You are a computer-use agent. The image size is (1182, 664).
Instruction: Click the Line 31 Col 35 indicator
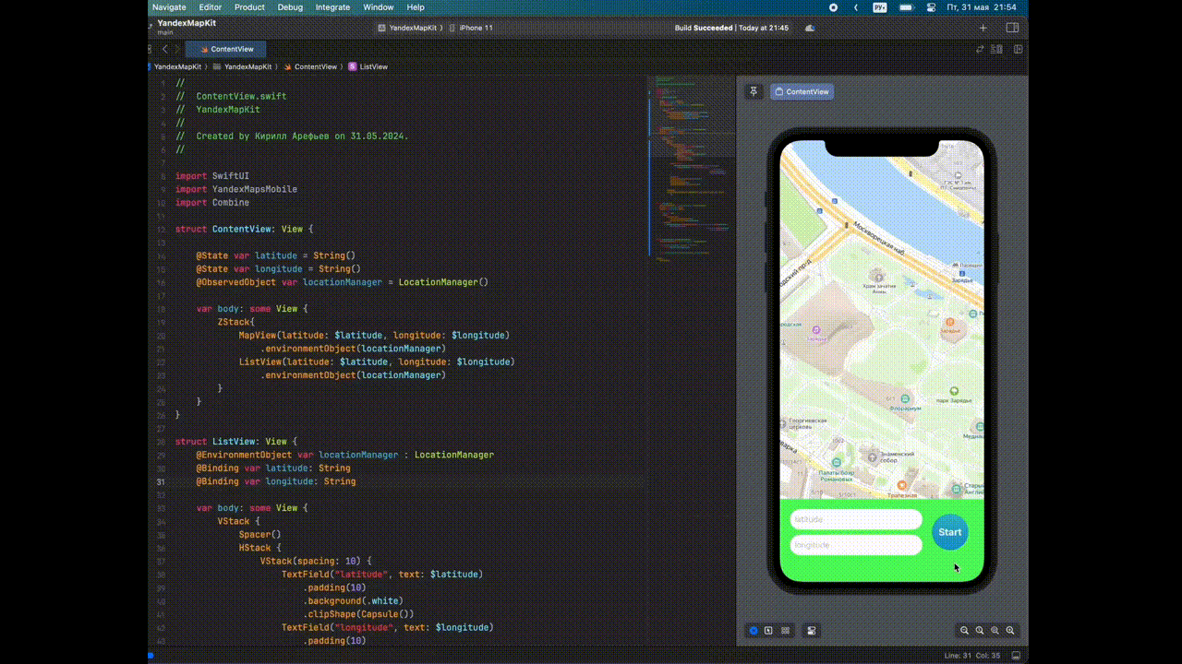(972, 656)
